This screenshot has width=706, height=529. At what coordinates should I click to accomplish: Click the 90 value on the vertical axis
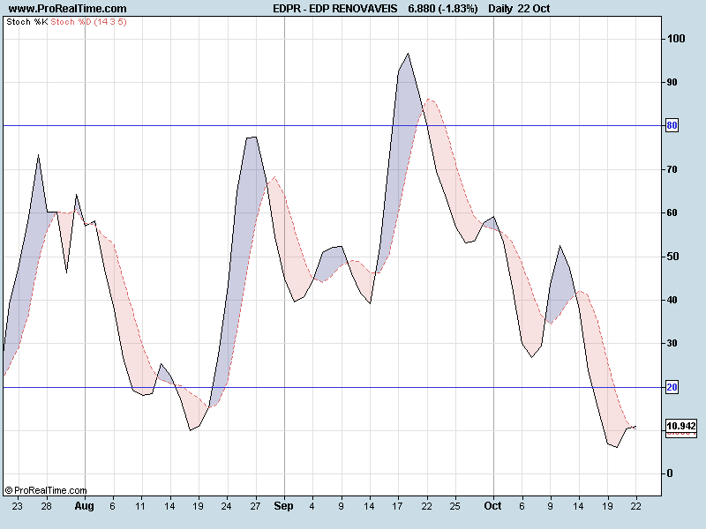[x=672, y=82]
